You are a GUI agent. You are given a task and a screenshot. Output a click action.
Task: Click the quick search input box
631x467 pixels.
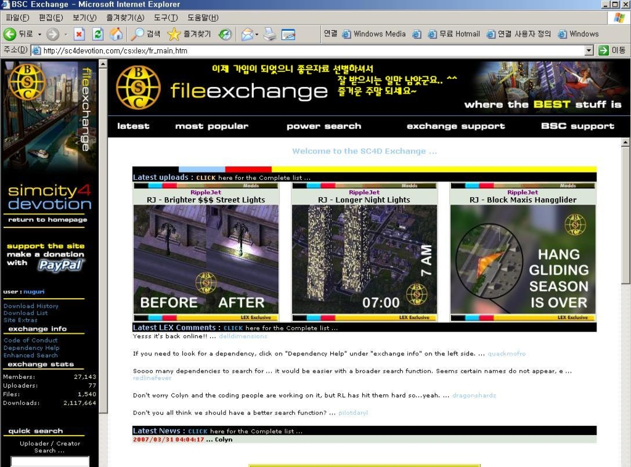point(50,461)
